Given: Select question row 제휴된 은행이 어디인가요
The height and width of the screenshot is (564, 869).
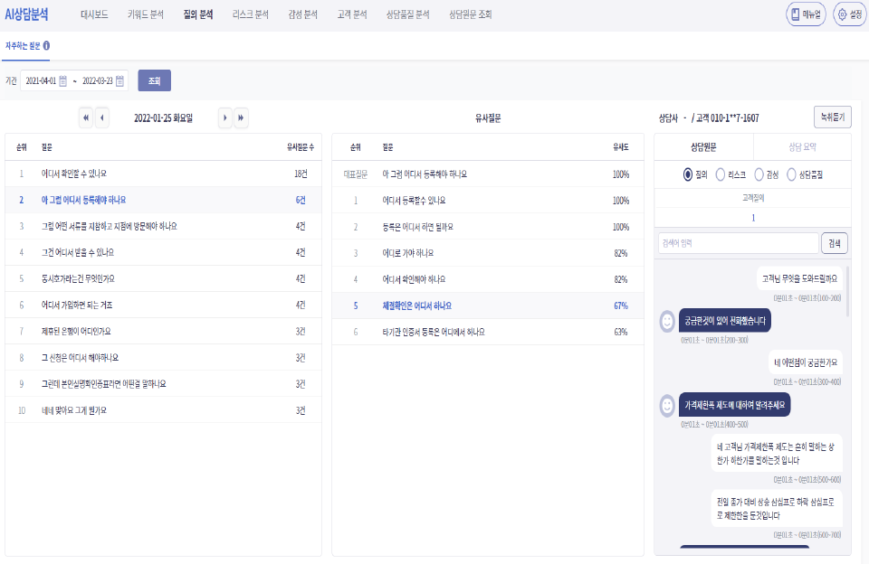Looking at the screenshot, I should click(x=164, y=332).
